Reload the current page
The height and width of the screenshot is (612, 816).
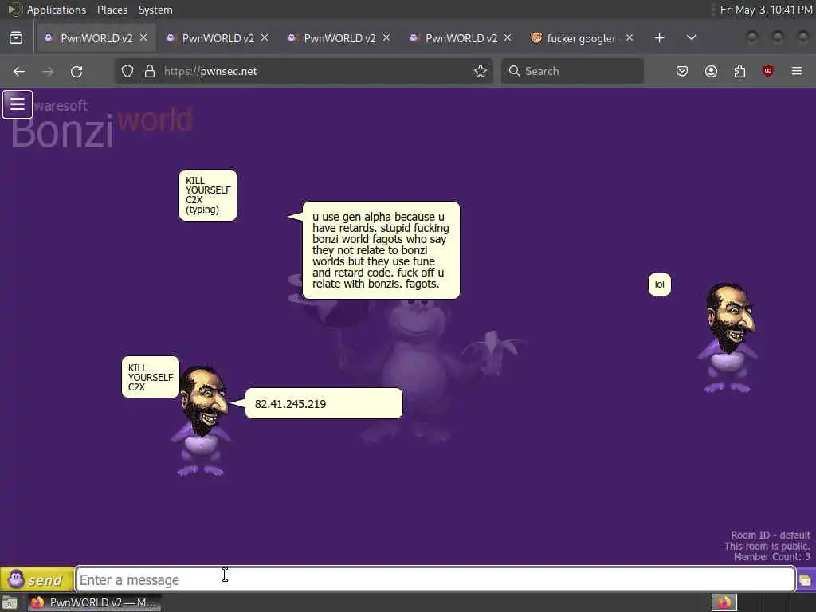(x=76, y=71)
